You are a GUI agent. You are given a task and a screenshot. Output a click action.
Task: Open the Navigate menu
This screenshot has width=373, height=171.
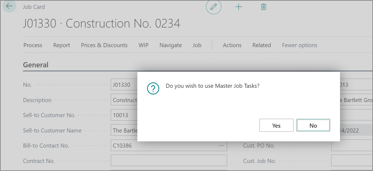[x=171, y=45]
